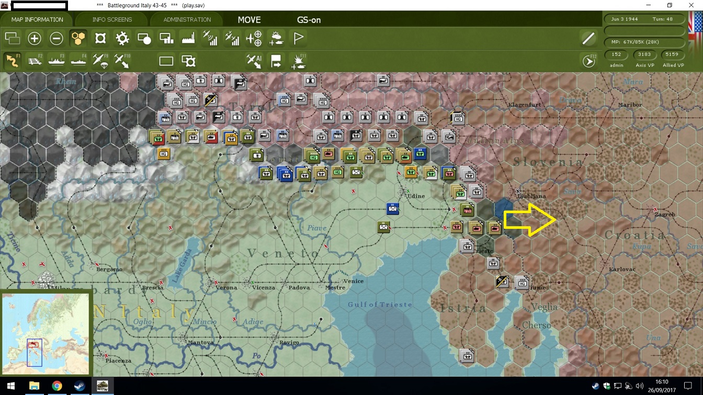Click the Axis VP value 3183
703x395 pixels.
[644, 54]
